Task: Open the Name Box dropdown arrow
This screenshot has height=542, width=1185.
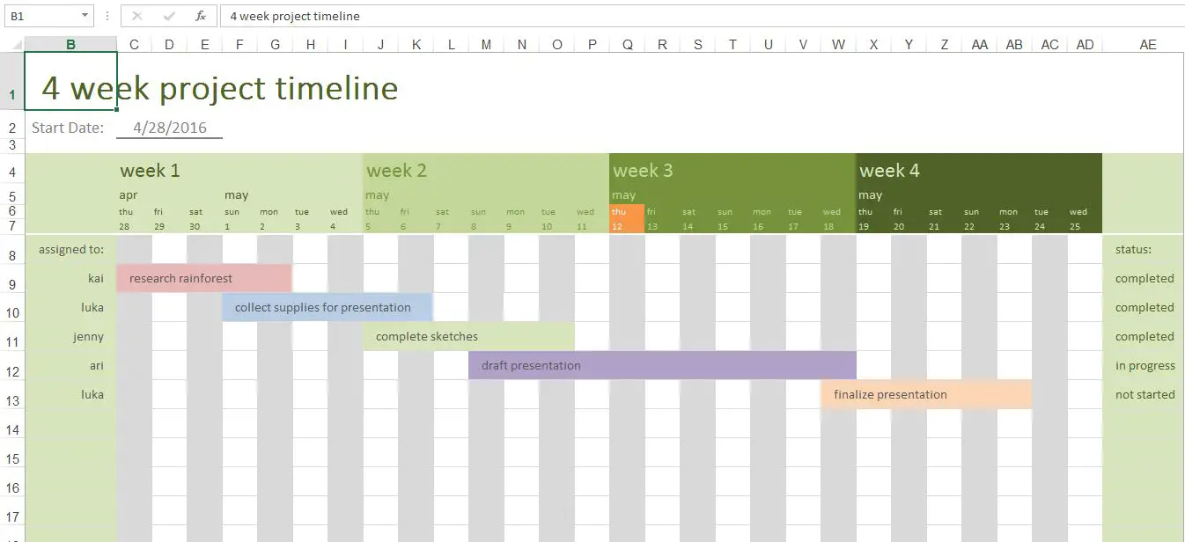Action: tap(85, 16)
